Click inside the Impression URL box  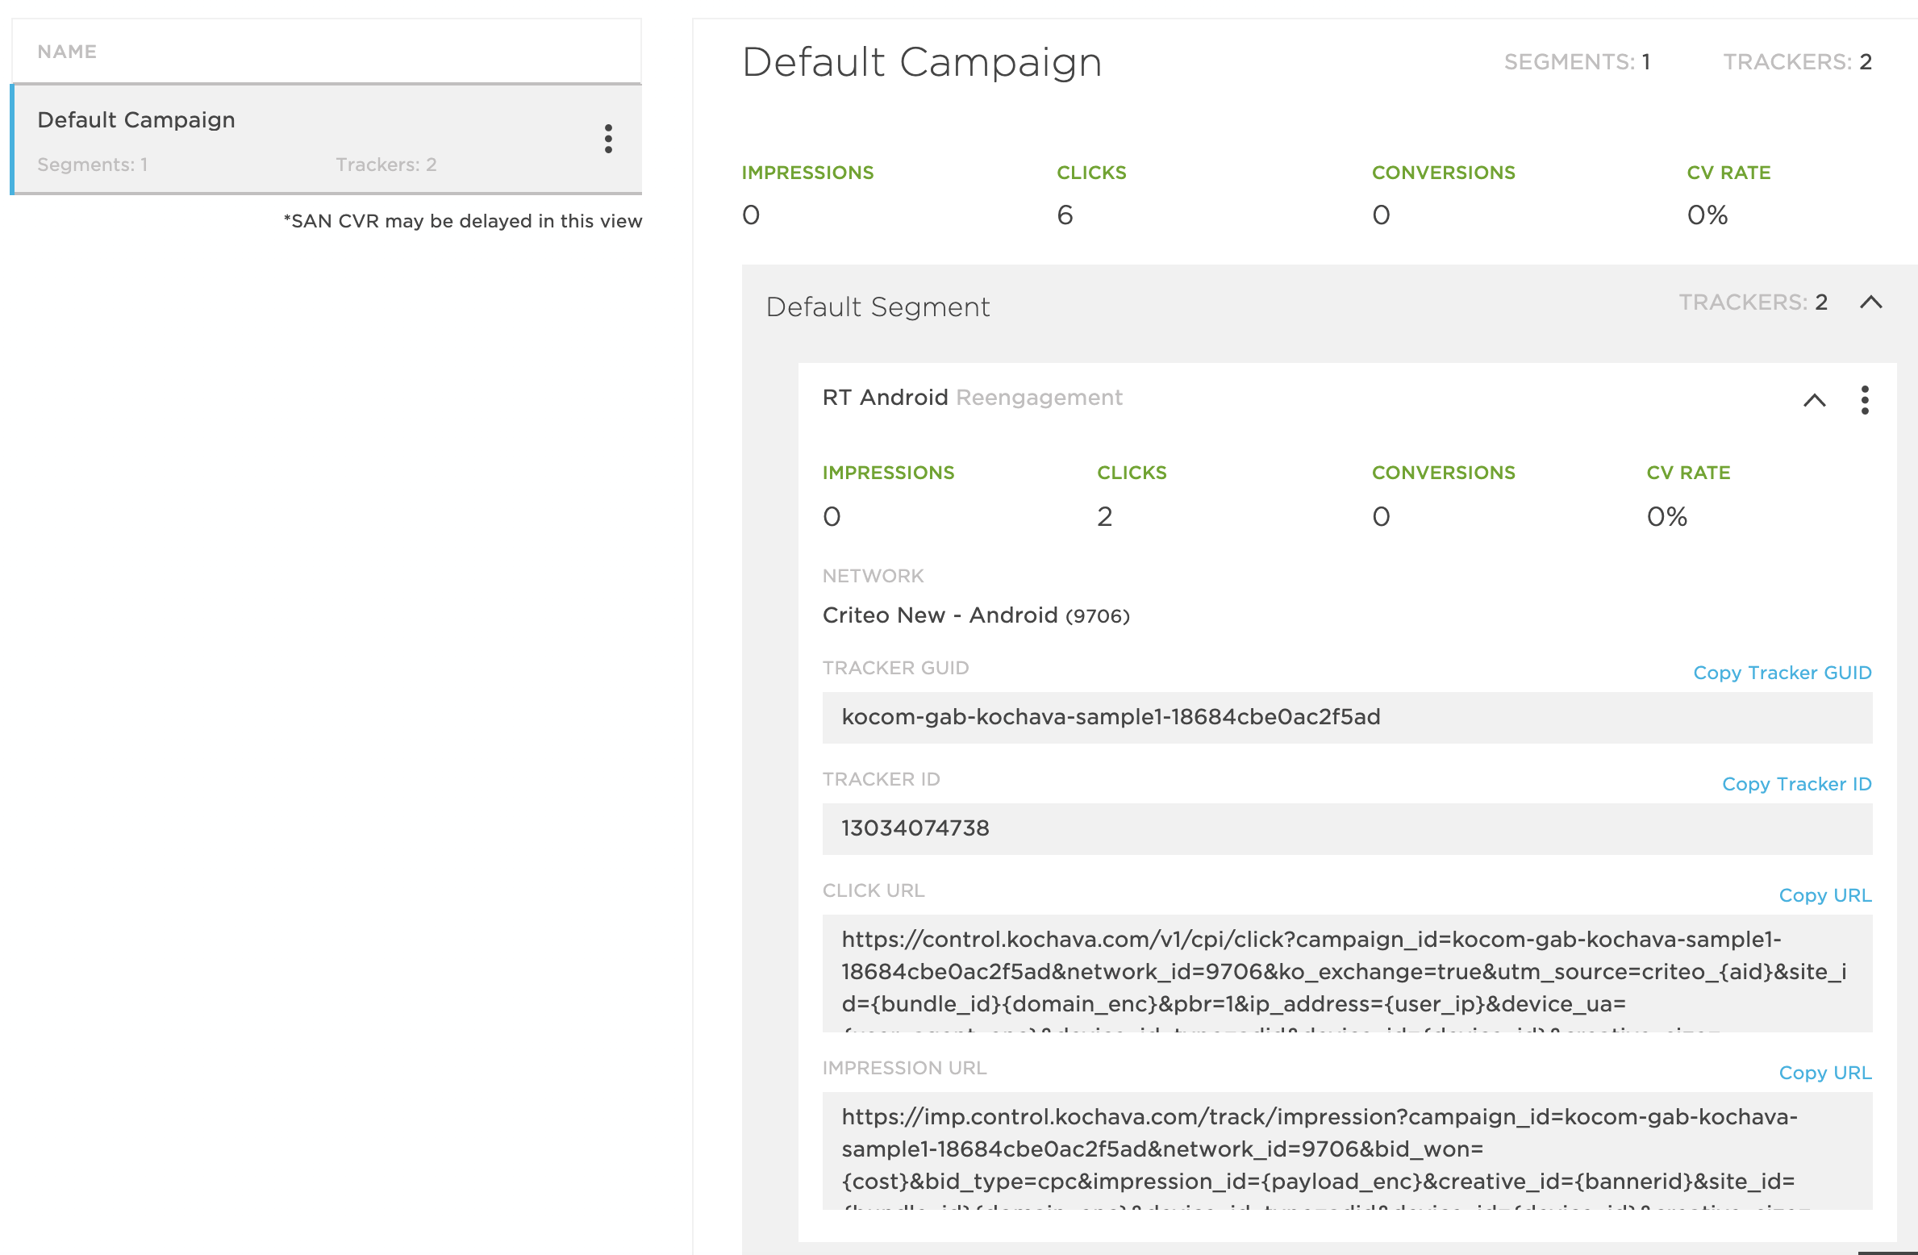click(x=1347, y=1151)
